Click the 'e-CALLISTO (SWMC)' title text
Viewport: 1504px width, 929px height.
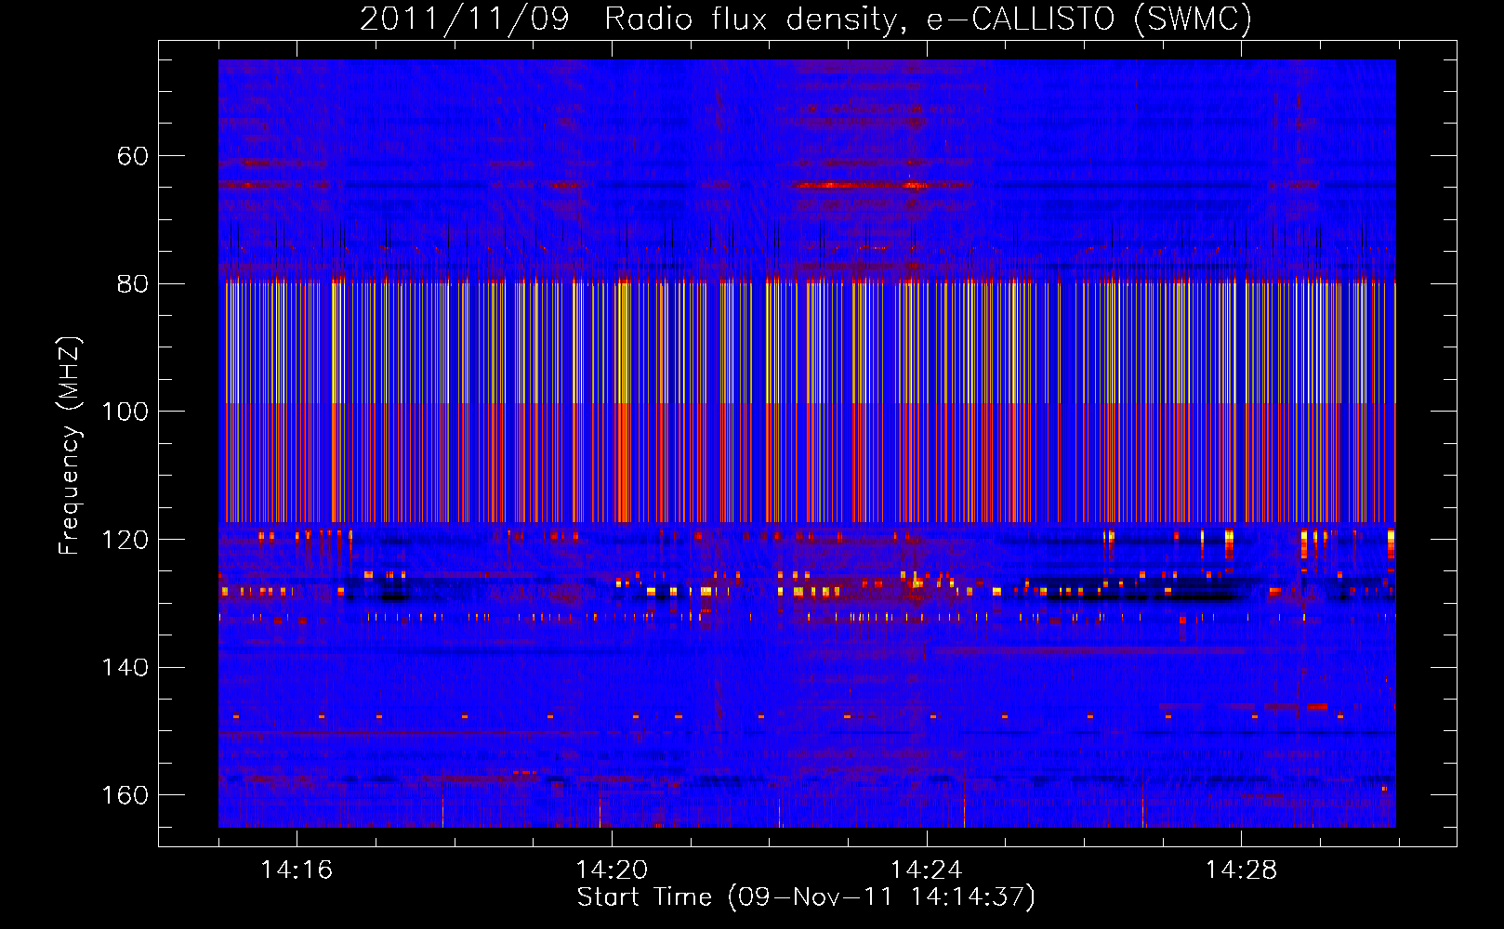[1089, 20]
